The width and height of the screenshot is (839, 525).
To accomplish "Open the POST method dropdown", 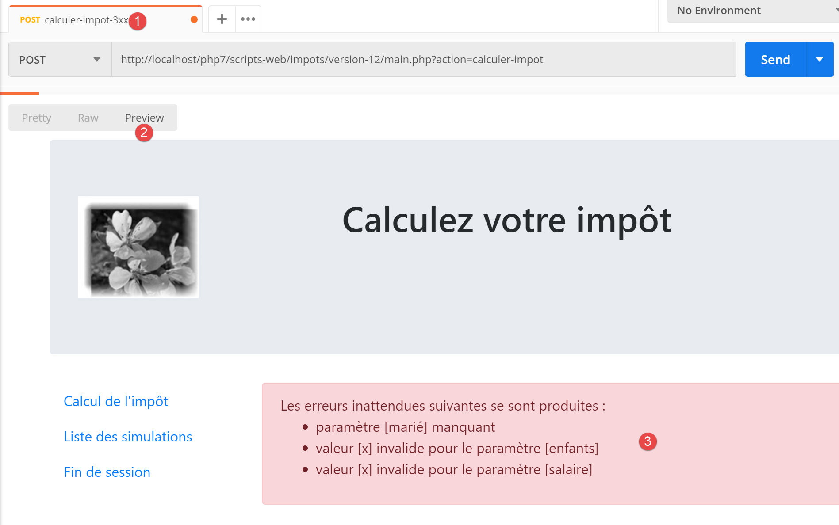I will (60, 60).
